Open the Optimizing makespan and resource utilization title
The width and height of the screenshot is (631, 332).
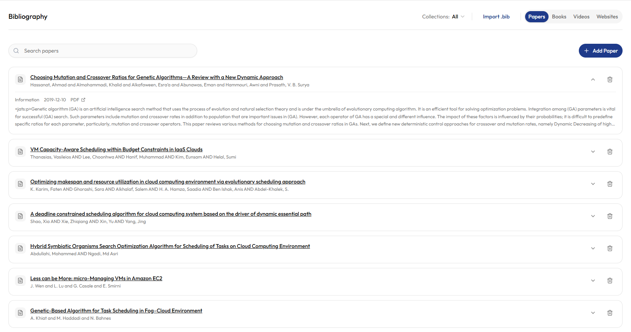[x=168, y=182]
